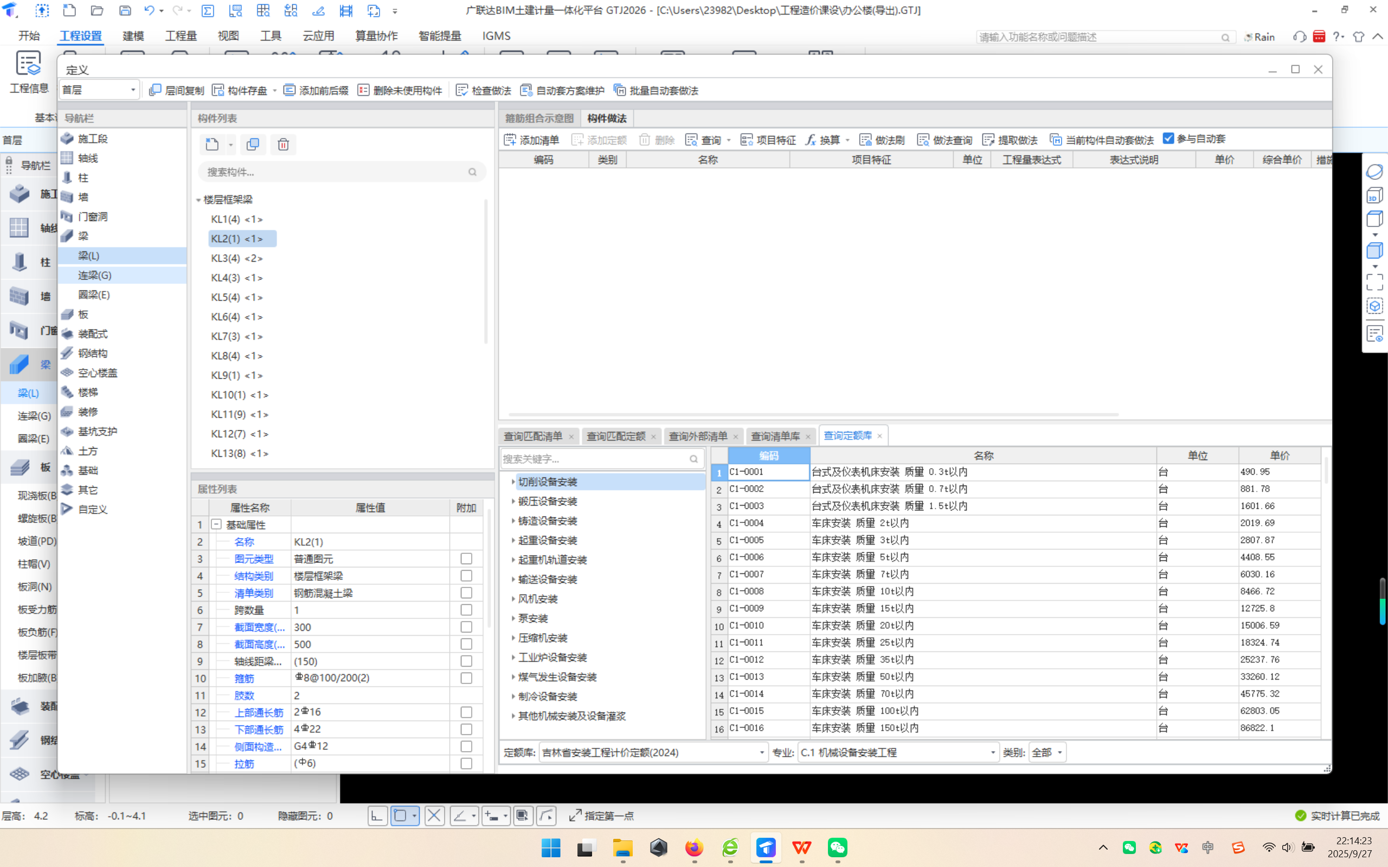This screenshot has height=867, width=1388.
Task: Select KL5(4) in the component list
Action: pyautogui.click(x=237, y=297)
